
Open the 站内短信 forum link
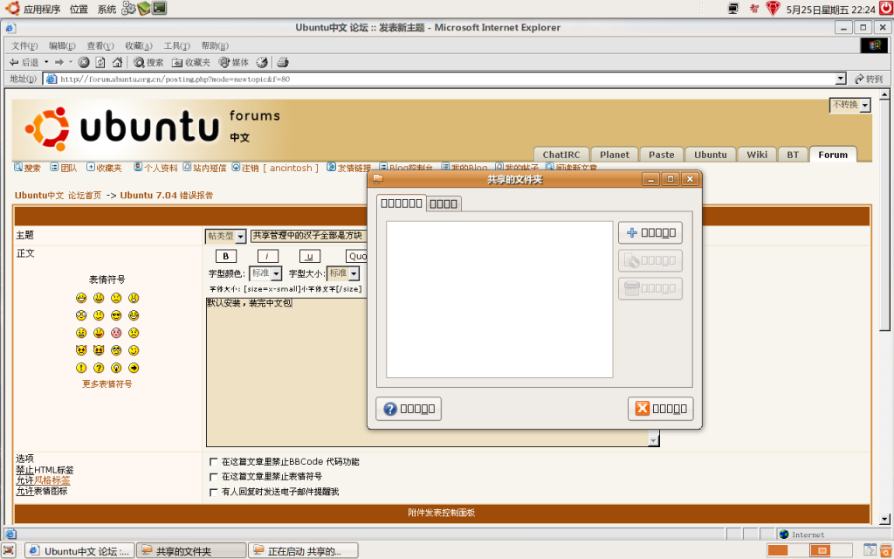(204, 168)
